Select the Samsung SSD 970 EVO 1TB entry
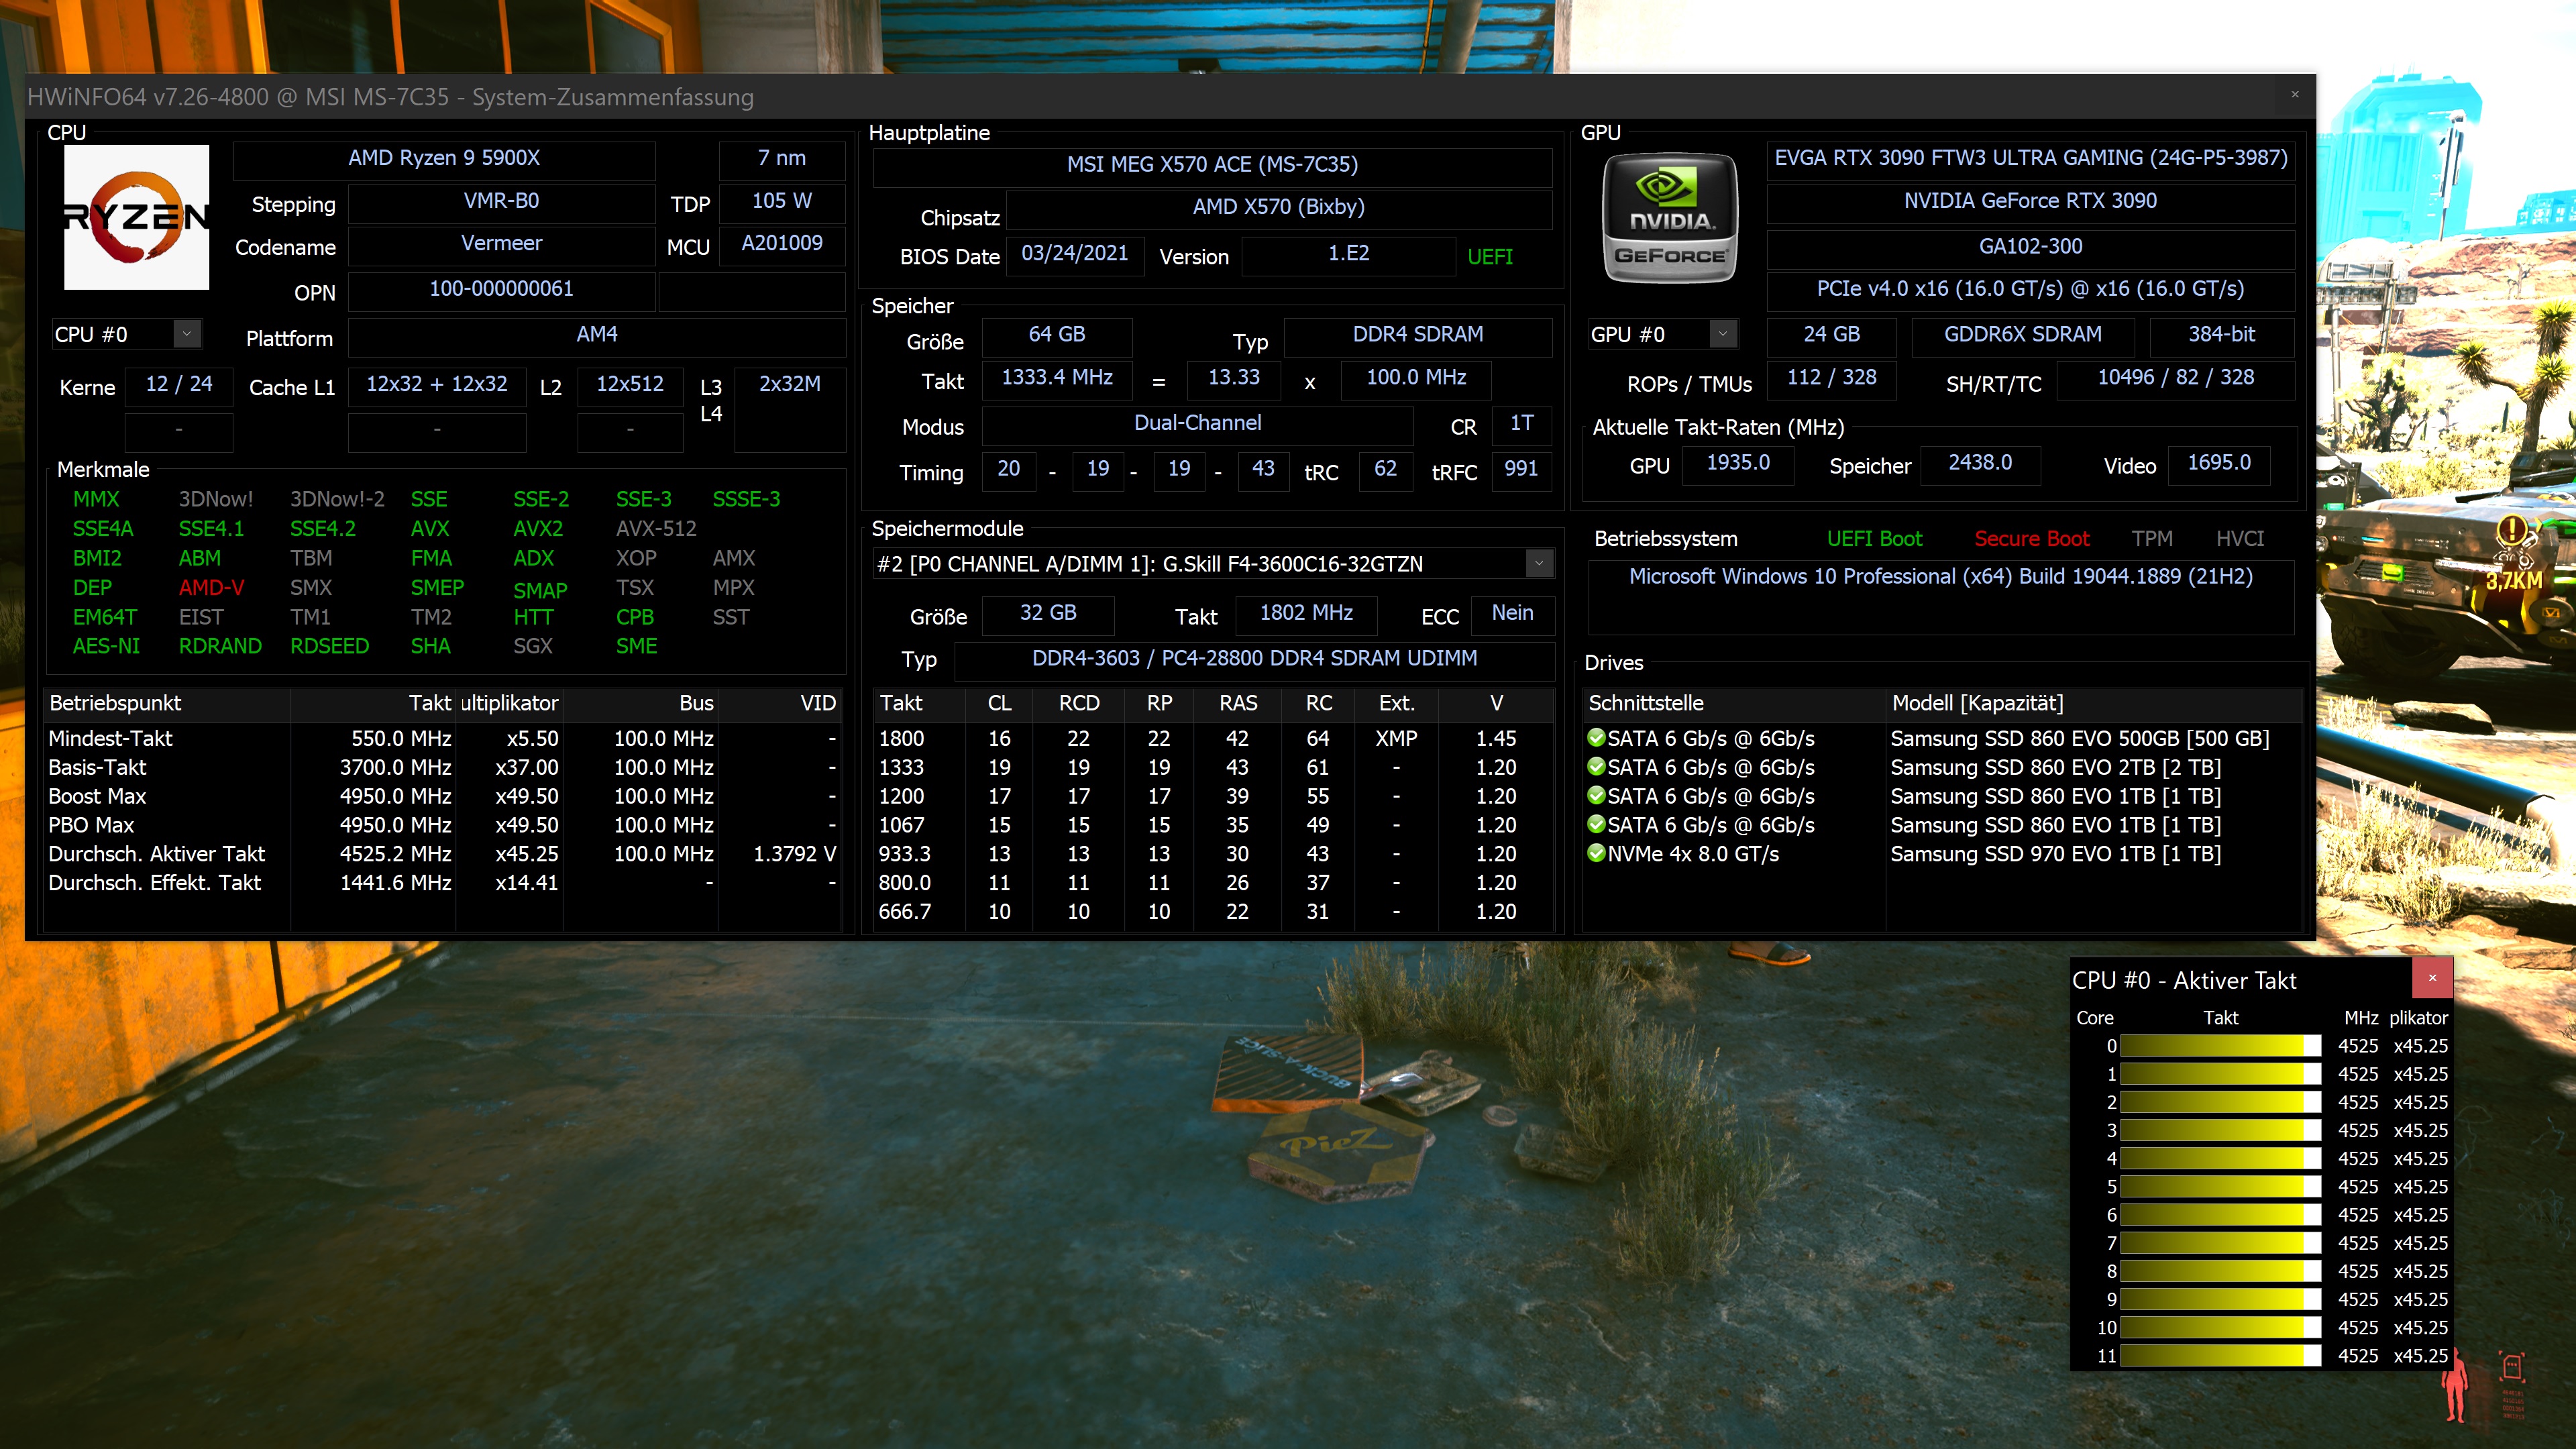 (2055, 854)
